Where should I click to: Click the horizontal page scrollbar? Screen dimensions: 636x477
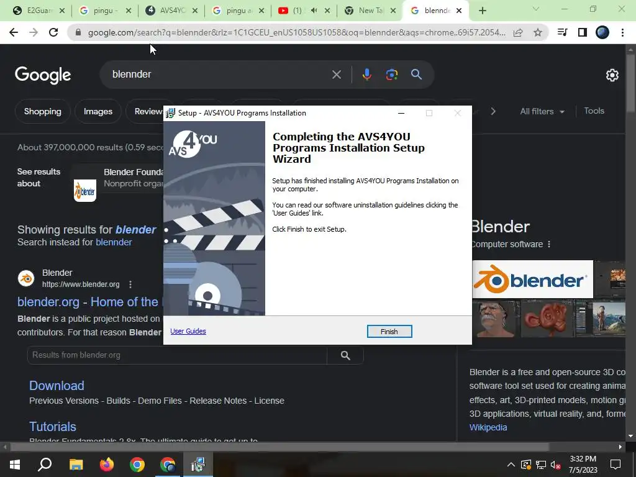[279, 447]
